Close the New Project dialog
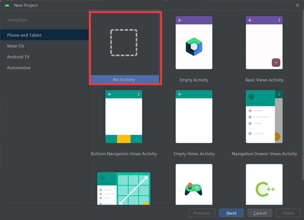Screen dimensions: 304x220 pos(297,5)
